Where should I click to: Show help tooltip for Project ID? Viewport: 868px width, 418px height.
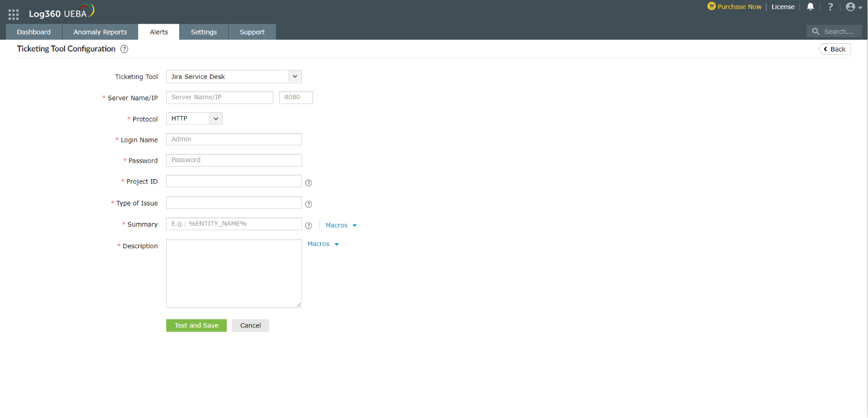point(309,182)
